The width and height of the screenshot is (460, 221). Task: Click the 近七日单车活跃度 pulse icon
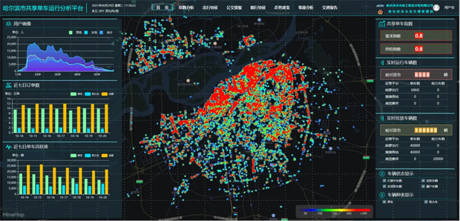point(8,146)
